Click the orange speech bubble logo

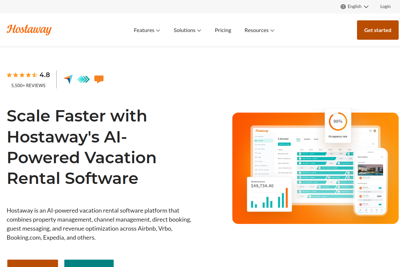pyautogui.click(x=99, y=79)
